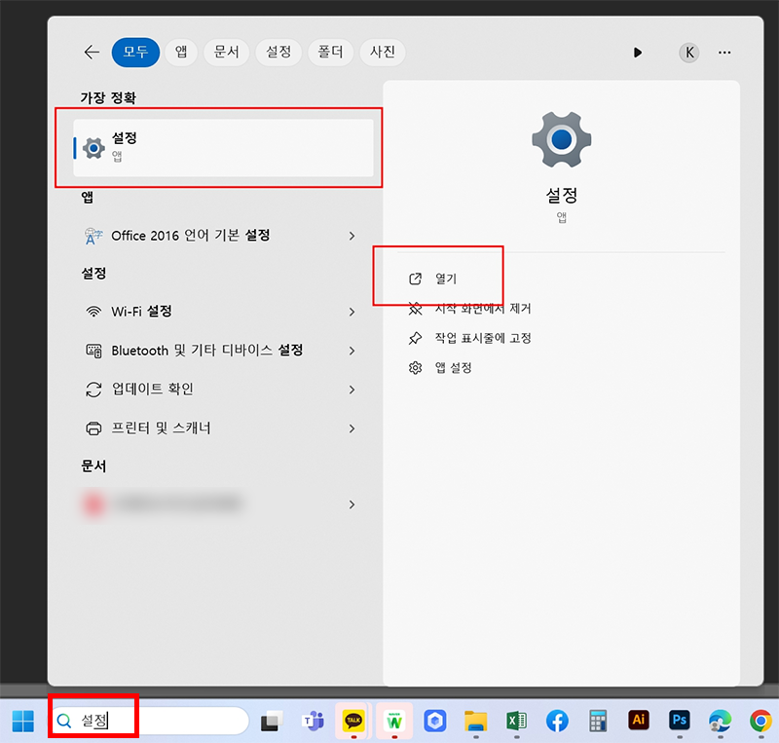Launch the Calculator from the taskbar
Image resolution: width=779 pixels, height=743 pixels.
[597, 721]
